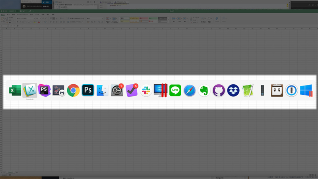
Task: Switch to GitHub Desktop in the app switcher
Action: (219, 90)
